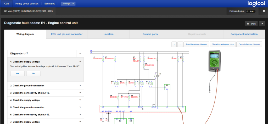Close the diagnostic fault codes panel

point(262,24)
